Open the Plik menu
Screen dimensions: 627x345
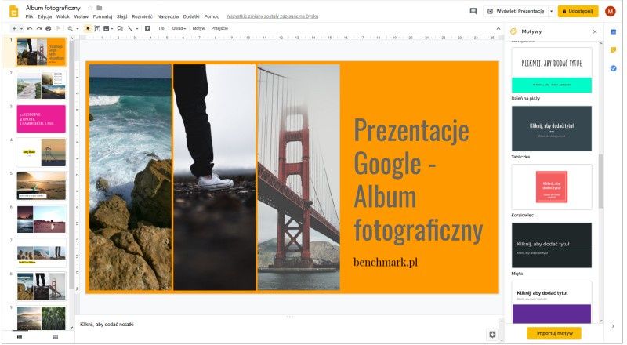pos(29,16)
